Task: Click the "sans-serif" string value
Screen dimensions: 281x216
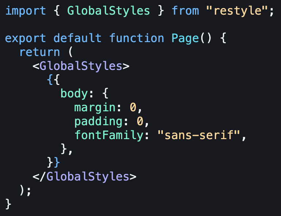Action: pyautogui.click(x=199, y=135)
